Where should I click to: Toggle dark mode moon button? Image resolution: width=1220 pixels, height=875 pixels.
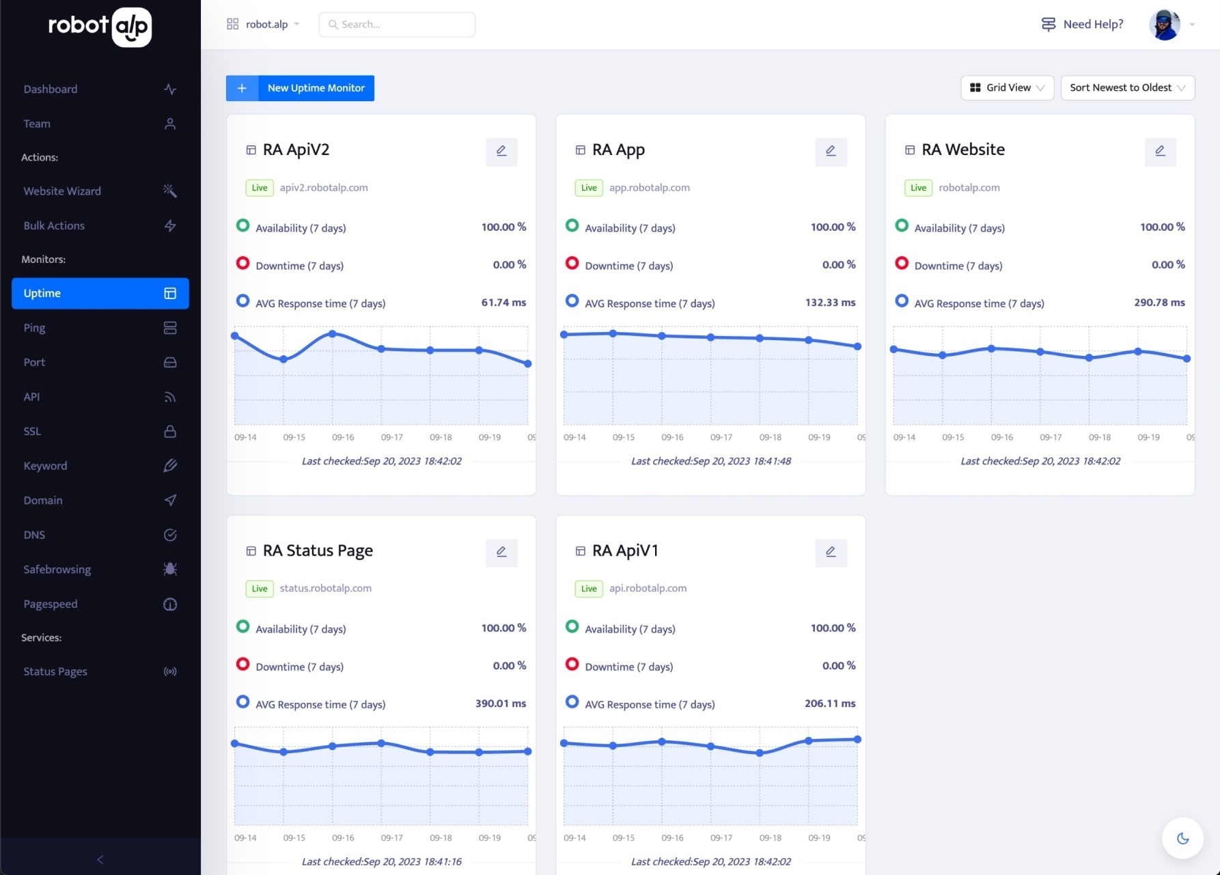click(x=1182, y=838)
